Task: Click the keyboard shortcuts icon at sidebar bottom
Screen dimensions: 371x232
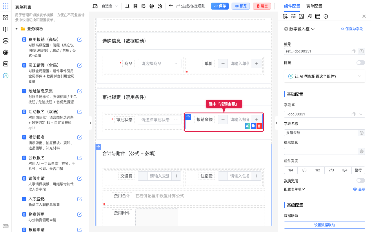Action: [x=6, y=226]
